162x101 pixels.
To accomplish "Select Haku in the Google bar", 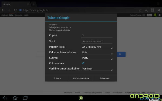I will [x=11, y=15].
